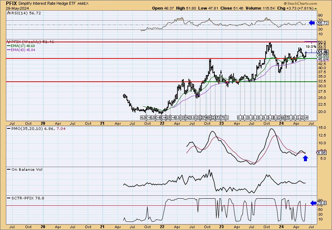Click the Low 47.81 value

pos(208,8)
